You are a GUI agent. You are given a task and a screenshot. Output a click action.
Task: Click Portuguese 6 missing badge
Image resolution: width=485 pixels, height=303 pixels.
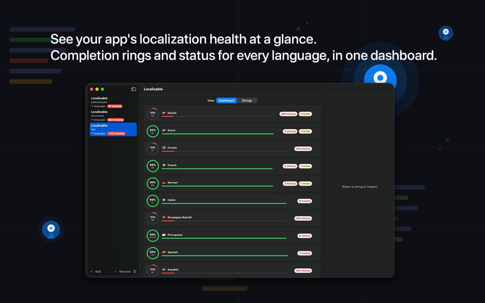coord(305,236)
